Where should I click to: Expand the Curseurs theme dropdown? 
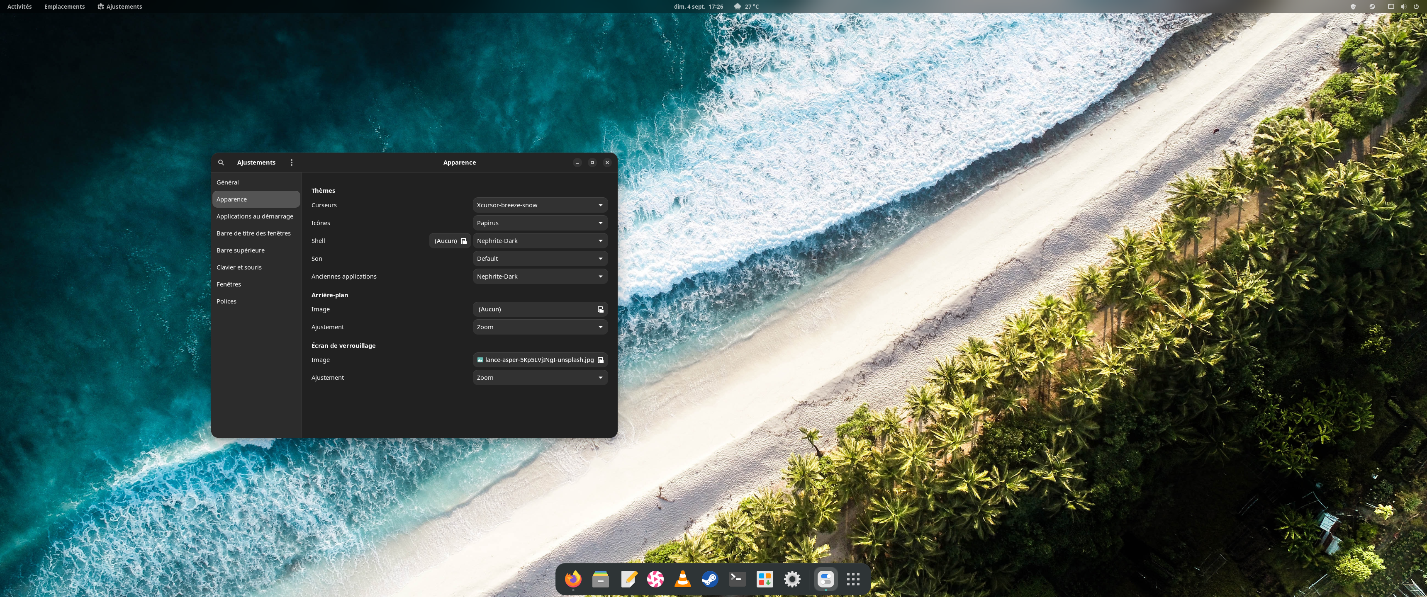(540, 205)
